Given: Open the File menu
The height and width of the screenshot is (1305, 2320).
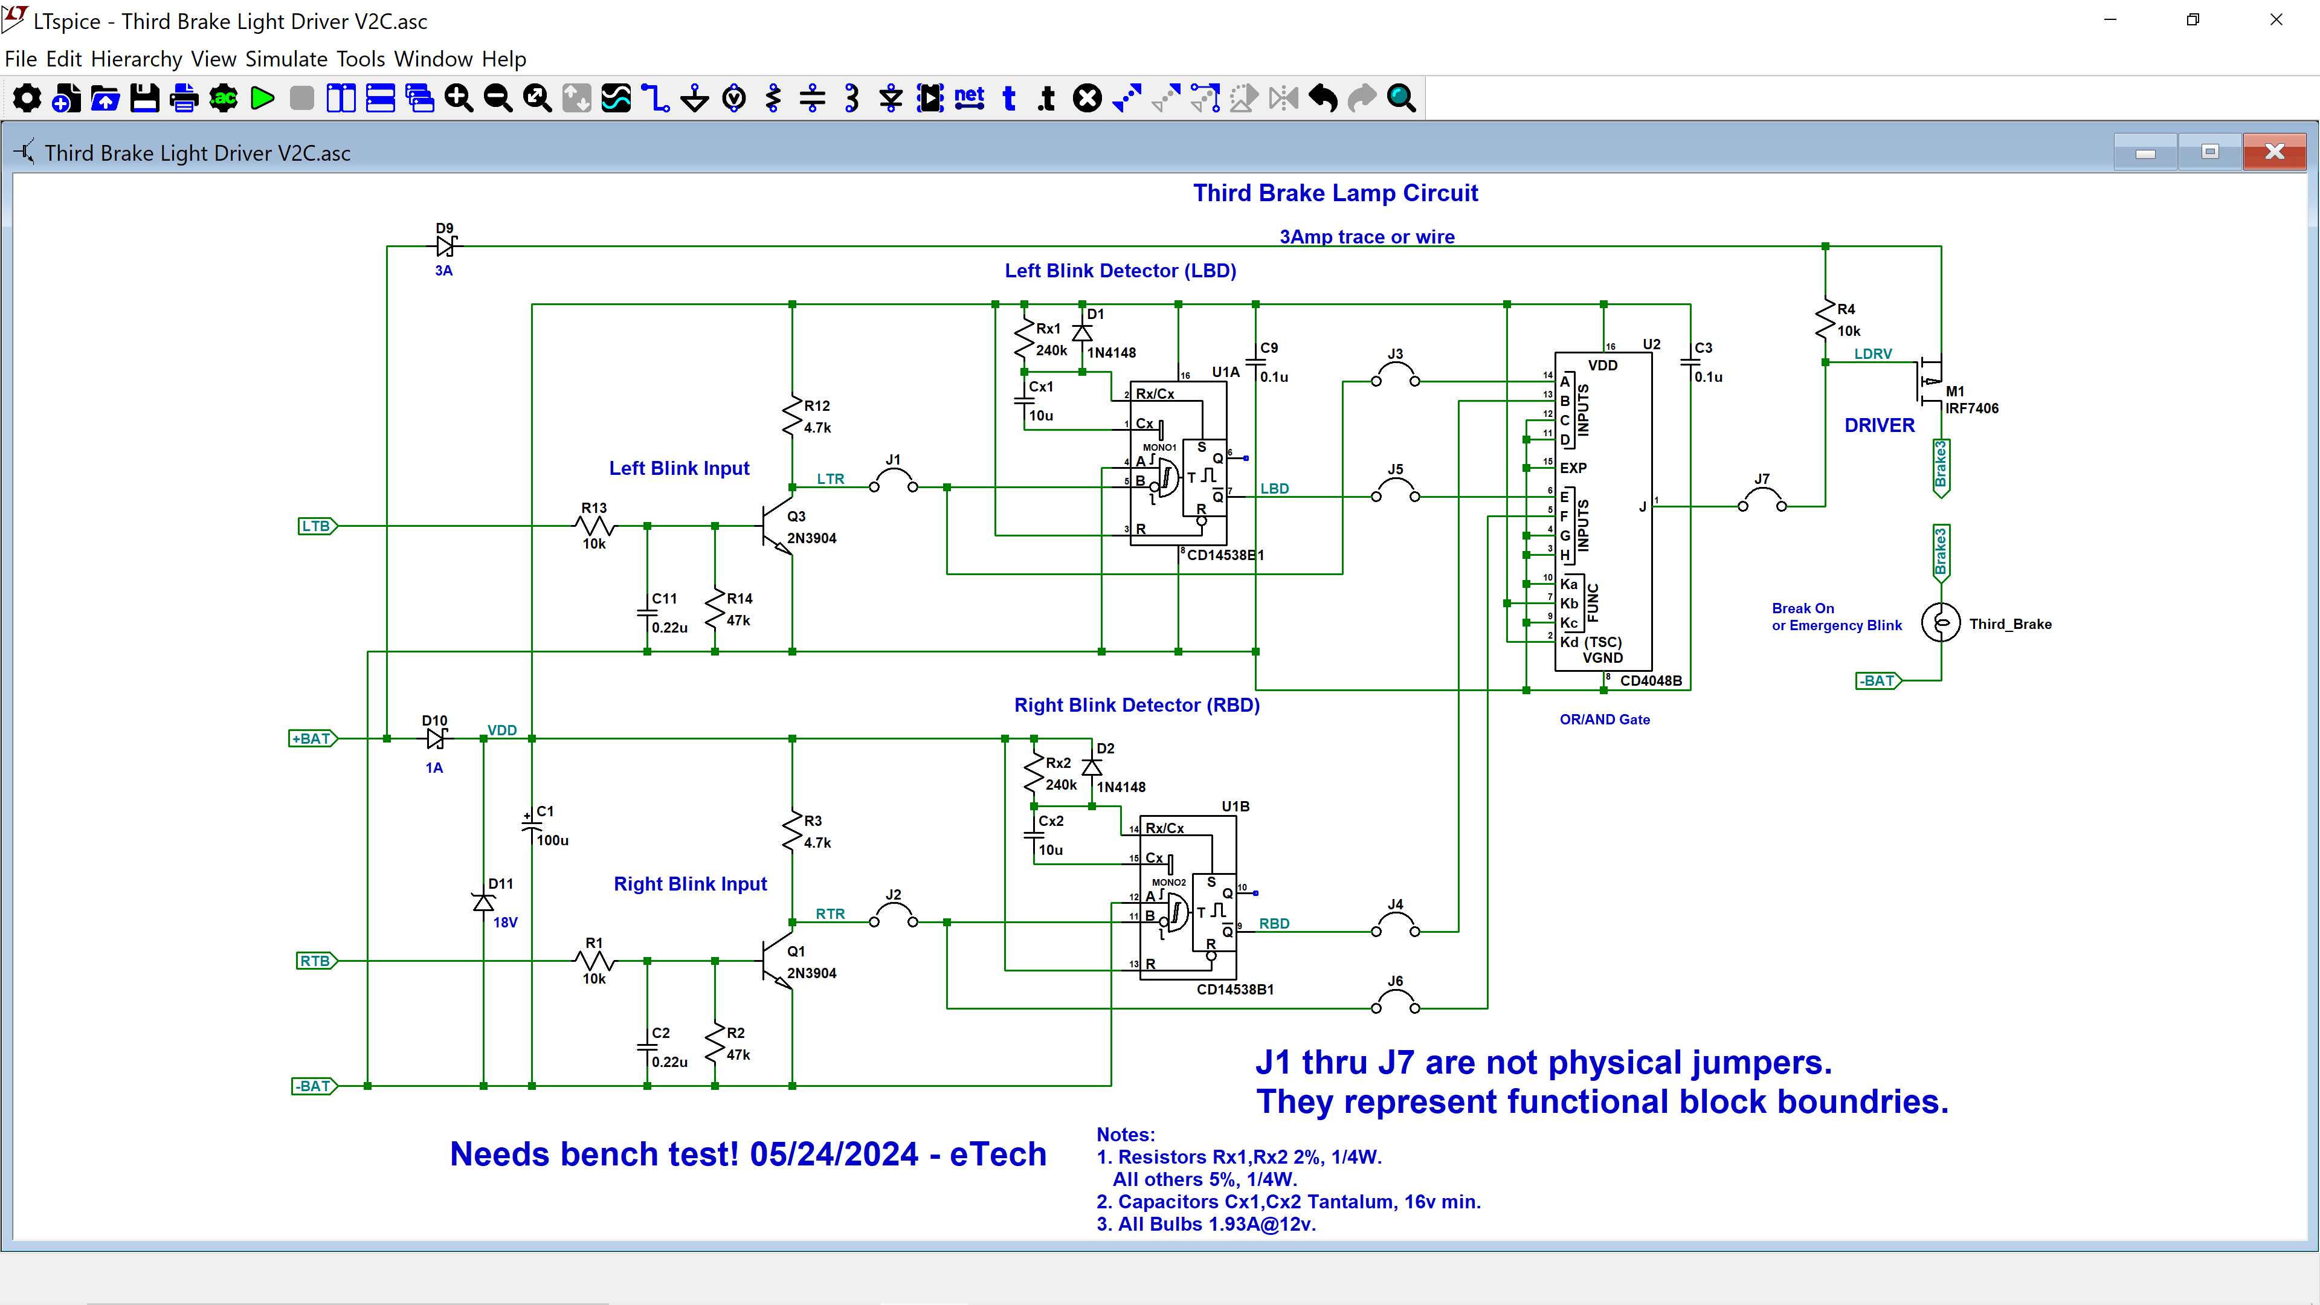Looking at the screenshot, I should 21,59.
